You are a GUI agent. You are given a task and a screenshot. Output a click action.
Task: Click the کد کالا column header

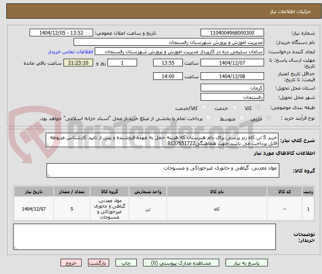(285, 192)
